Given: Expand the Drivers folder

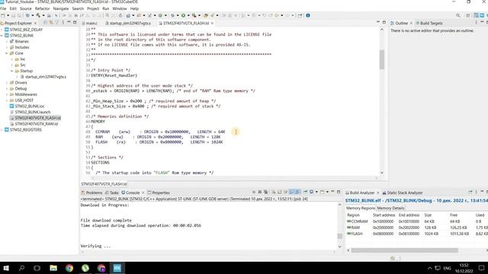Looking at the screenshot, I should (7, 83).
